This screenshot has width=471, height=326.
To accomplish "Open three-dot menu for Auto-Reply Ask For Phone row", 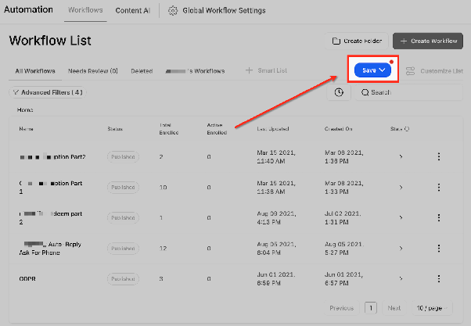I will pyautogui.click(x=439, y=249).
